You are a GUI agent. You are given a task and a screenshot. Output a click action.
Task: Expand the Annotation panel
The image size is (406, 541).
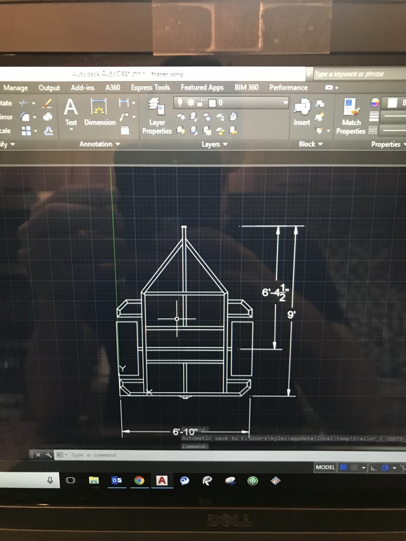coord(99,144)
